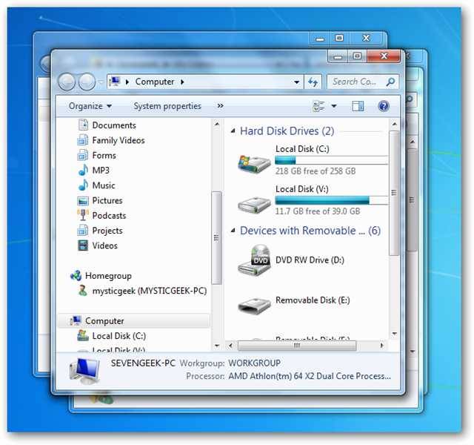Select mysticgeek (MYSTICGEEK-PC) tree entry
The width and height of the screenshot is (474, 445).
[x=150, y=291]
